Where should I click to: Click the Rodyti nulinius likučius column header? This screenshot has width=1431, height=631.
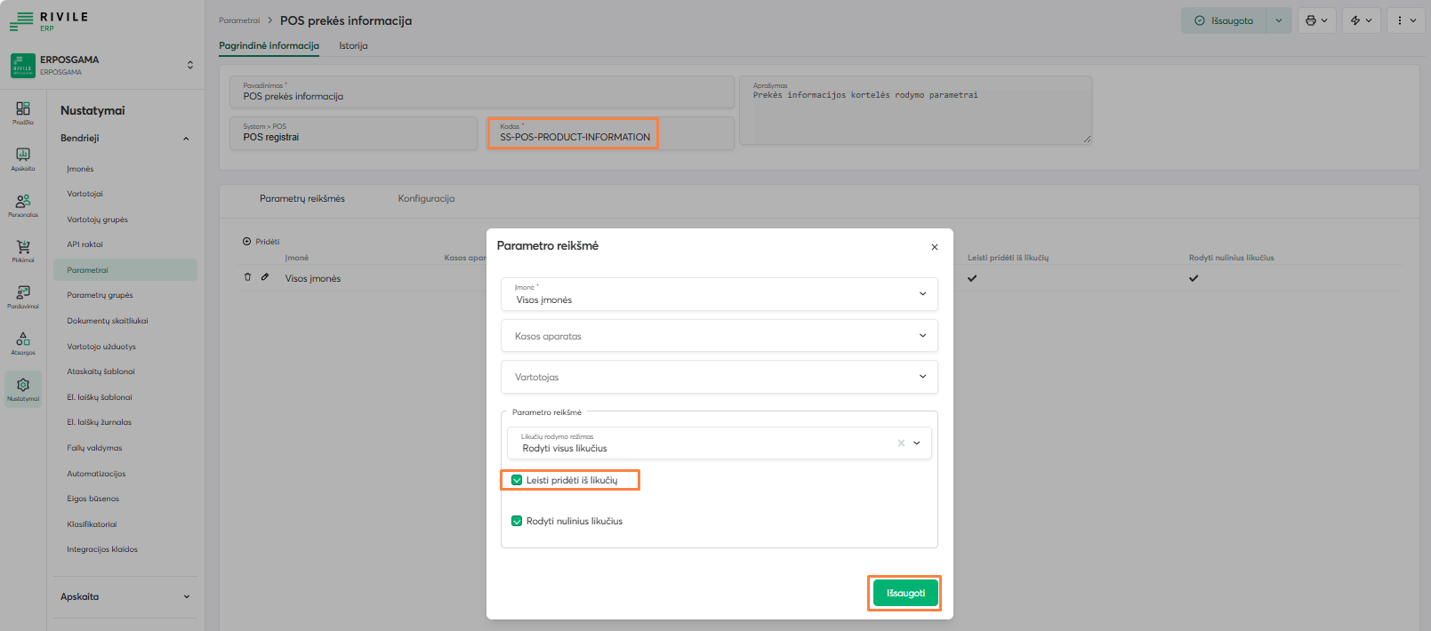coord(1231,258)
